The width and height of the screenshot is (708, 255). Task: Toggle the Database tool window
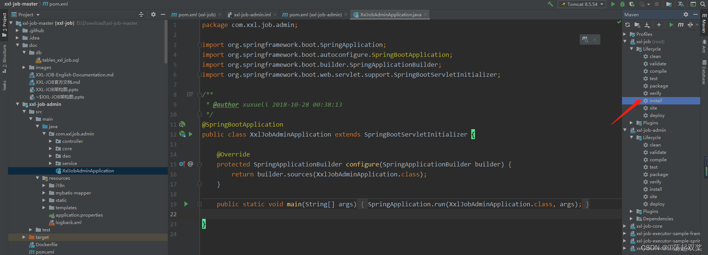click(704, 73)
